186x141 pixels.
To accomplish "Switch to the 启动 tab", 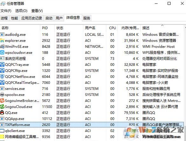I will 49,18.
